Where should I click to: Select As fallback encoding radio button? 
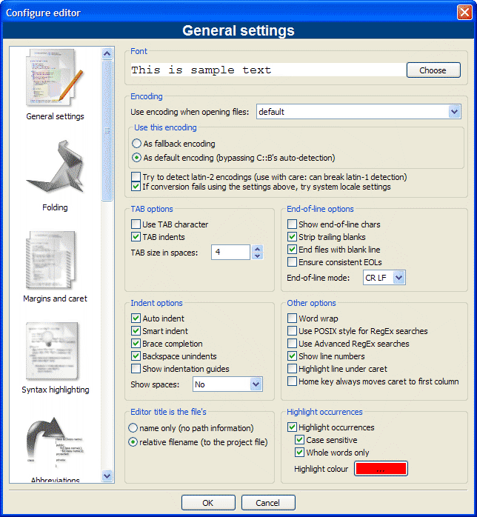point(136,144)
